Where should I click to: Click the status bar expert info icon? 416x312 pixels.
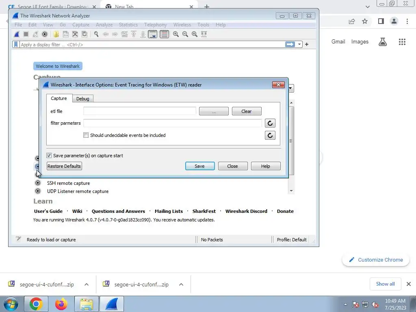[x=18, y=239]
